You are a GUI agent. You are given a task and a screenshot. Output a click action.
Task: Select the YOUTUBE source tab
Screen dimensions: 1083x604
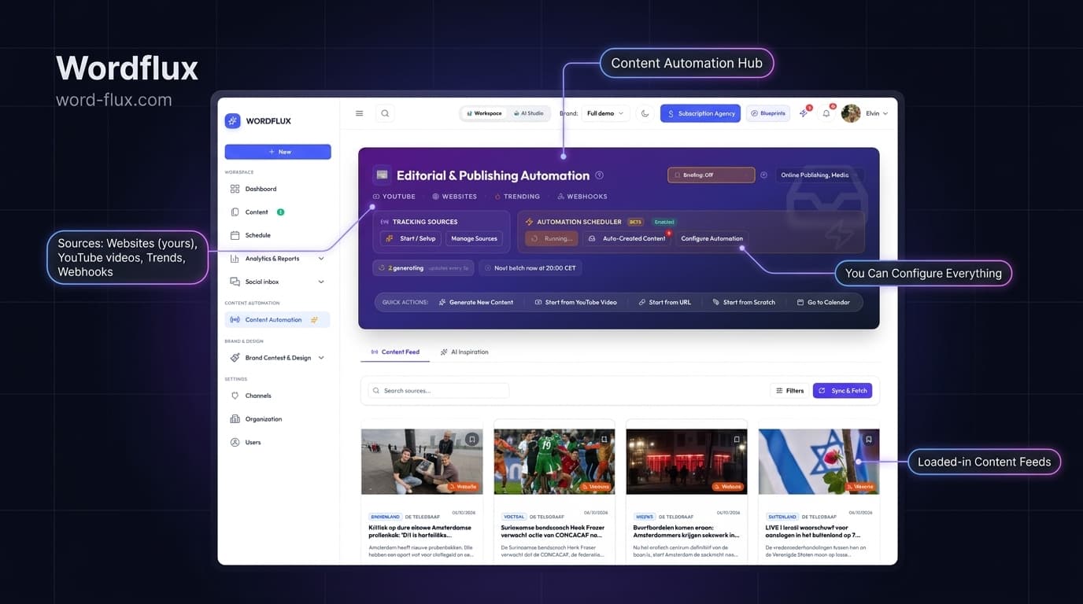click(x=394, y=197)
